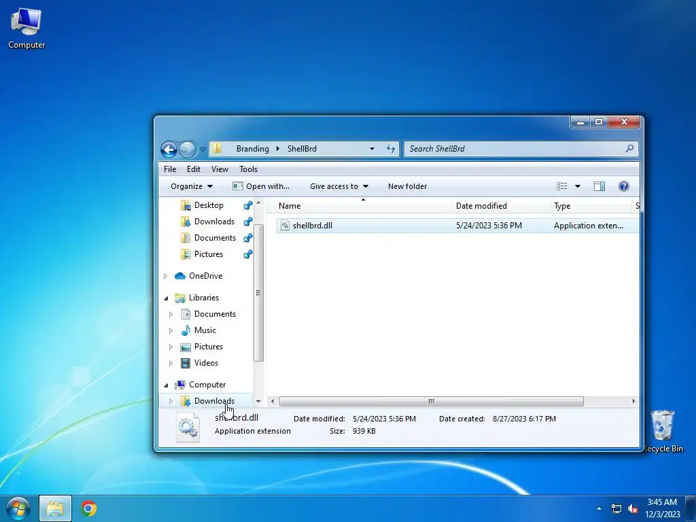Screen dimensions: 696x522
Task: Expand Music under Libraries
Action: tap(171, 331)
